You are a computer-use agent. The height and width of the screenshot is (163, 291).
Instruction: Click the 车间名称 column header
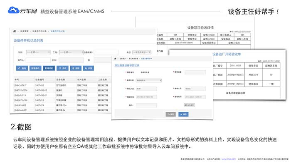[x=81, y=79]
